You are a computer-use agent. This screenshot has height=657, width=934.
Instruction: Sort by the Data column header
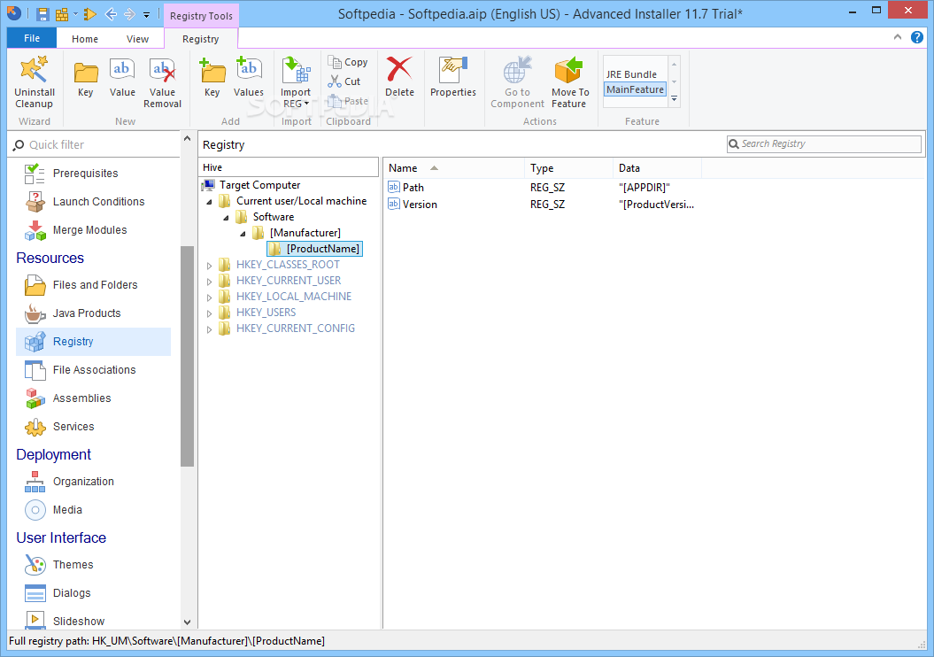click(x=657, y=168)
